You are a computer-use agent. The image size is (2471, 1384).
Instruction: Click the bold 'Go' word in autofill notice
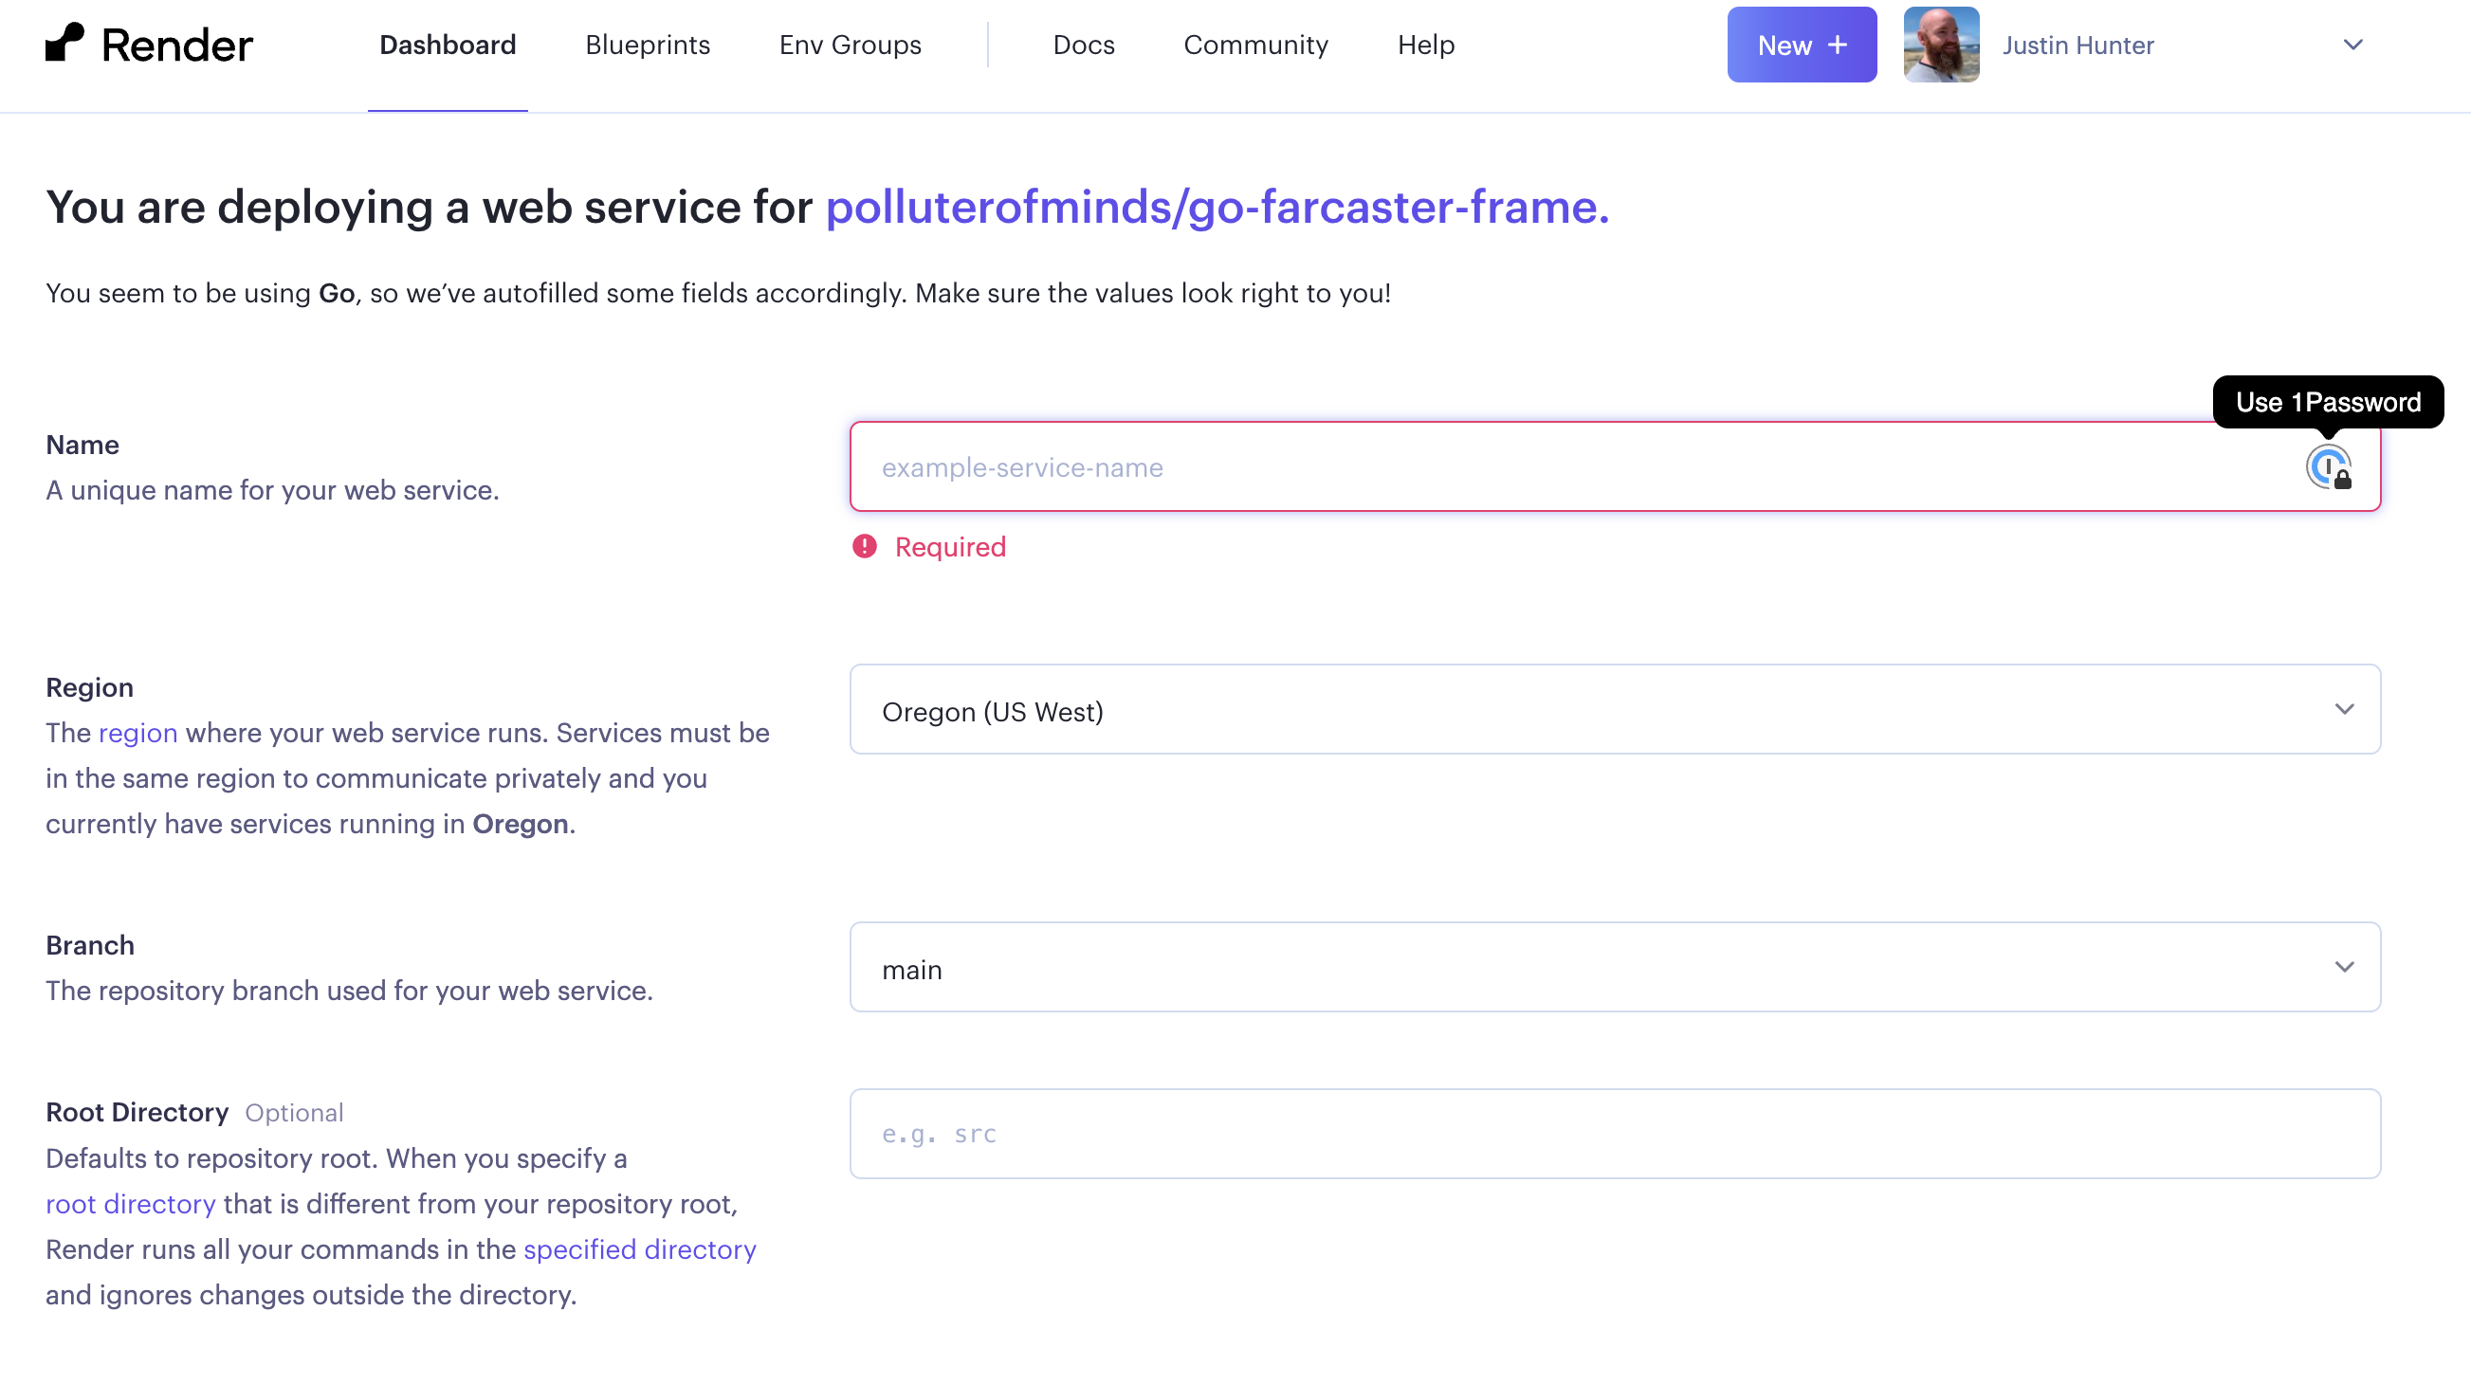tap(337, 293)
